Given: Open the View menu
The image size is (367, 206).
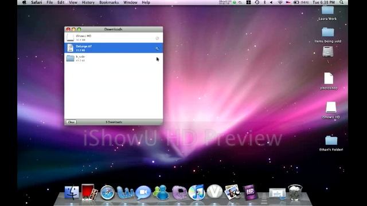Looking at the screenshot, I should (73, 2).
